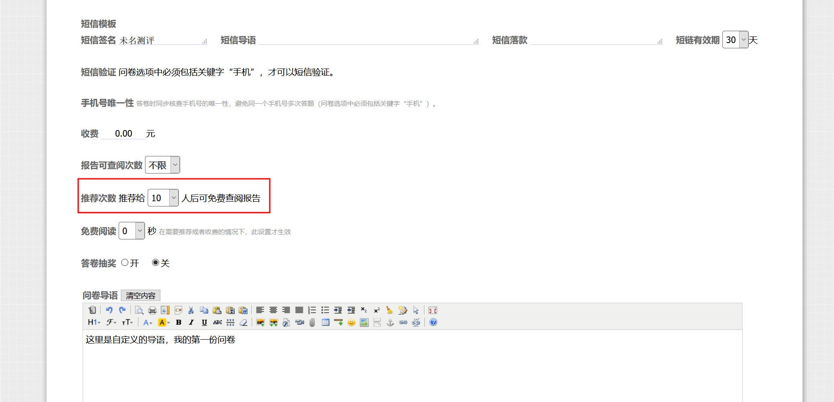Viewport: 834px width, 402px height.
Task: Open the preview of editor content
Action: [139, 310]
